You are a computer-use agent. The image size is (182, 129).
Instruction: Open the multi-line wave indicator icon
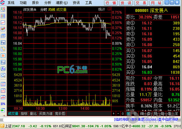(x=3, y=84)
